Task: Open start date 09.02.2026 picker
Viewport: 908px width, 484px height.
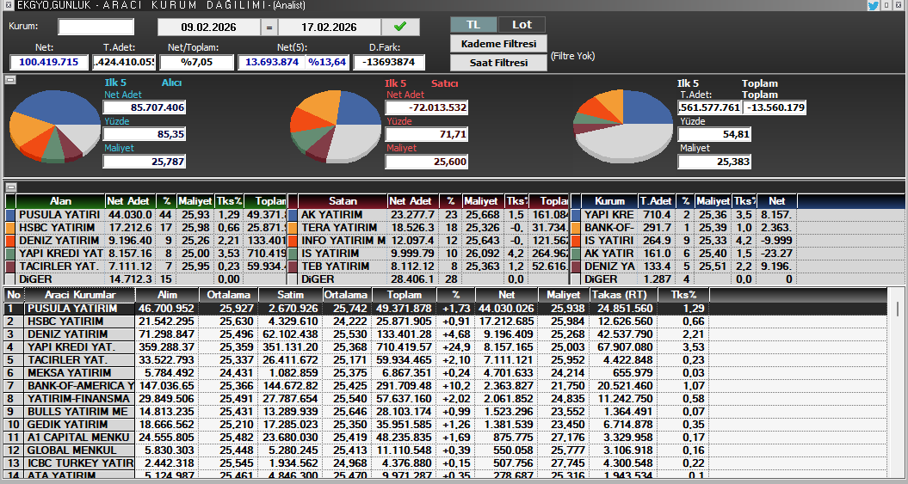Action: [x=208, y=27]
